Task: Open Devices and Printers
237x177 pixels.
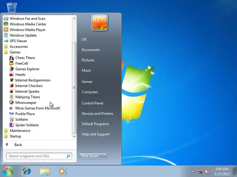Action: point(97,114)
